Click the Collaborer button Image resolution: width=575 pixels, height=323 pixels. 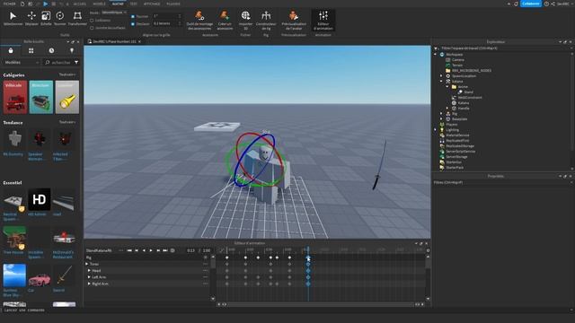coord(531,4)
